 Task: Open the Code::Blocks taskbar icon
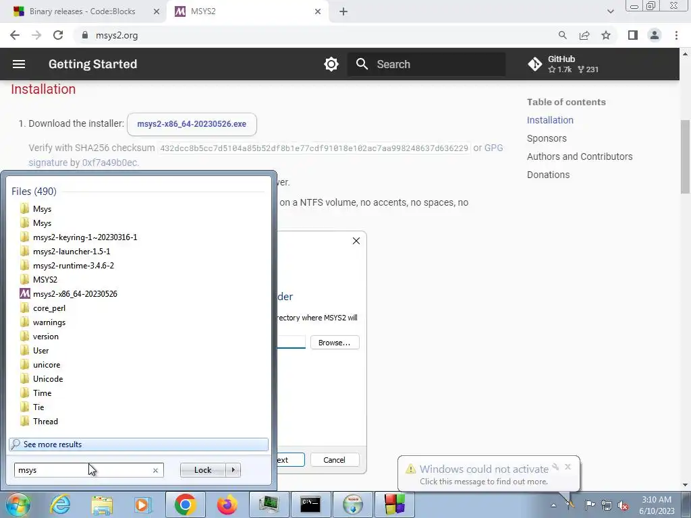coord(394,505)
